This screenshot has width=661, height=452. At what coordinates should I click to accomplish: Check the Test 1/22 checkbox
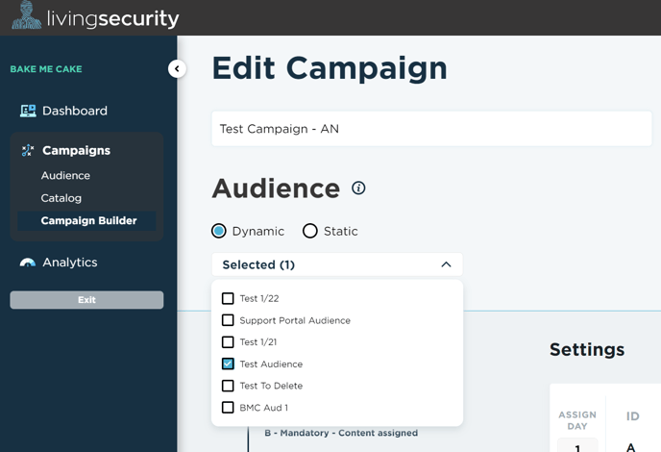point(228,298)
